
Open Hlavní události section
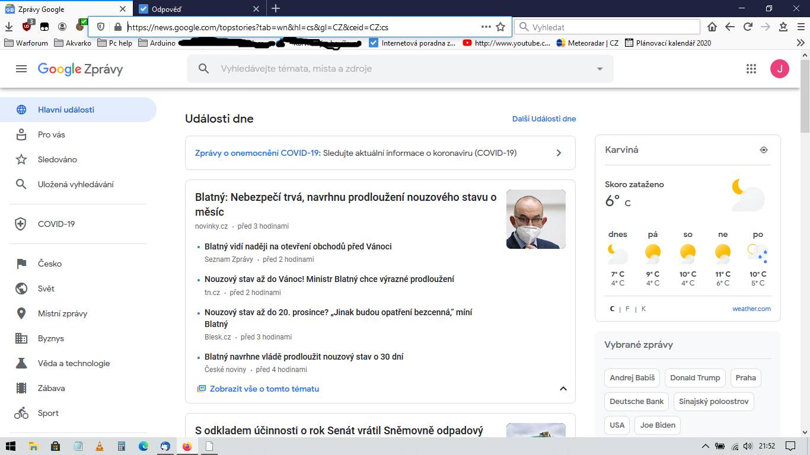(78, 110)
